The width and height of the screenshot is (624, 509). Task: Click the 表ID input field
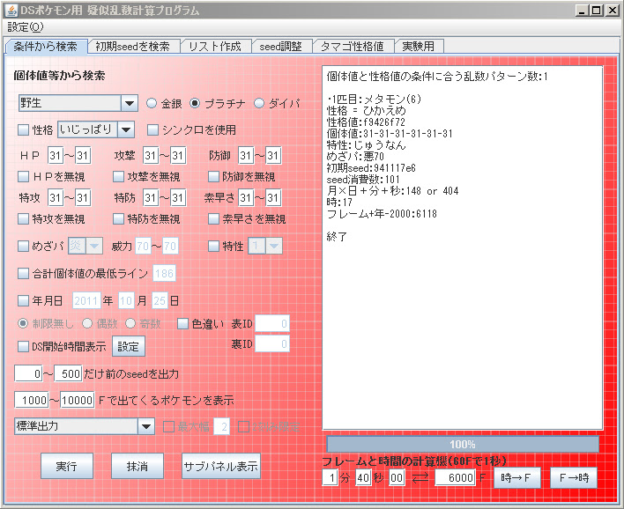pos(271,324)
